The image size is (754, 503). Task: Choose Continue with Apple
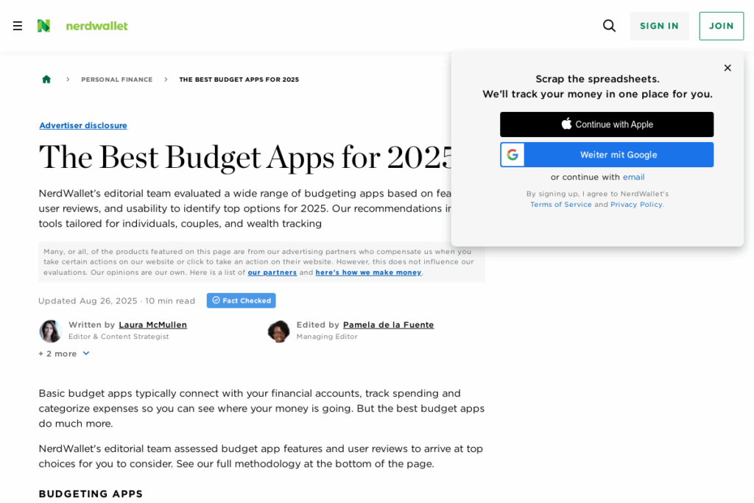tap(607, 124)
